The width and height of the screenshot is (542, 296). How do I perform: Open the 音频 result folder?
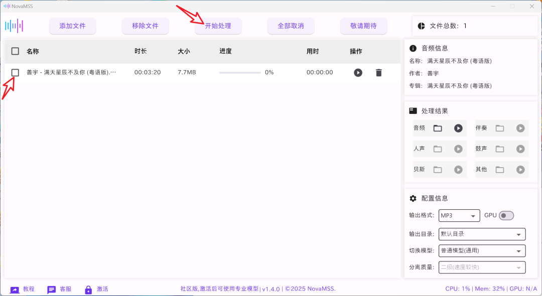pos(438,128)
